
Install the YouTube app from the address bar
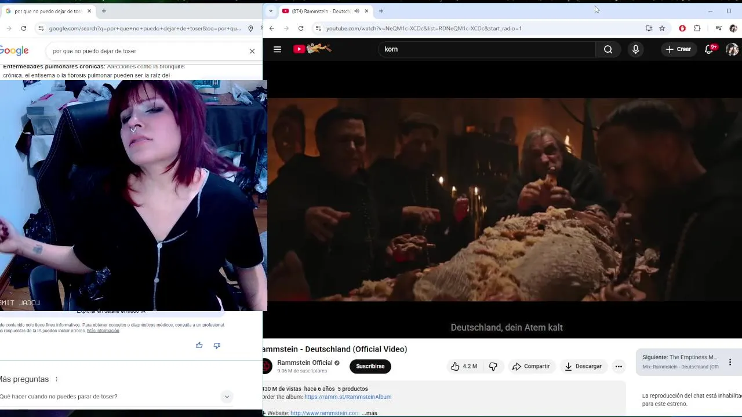(x=649, y=28)
